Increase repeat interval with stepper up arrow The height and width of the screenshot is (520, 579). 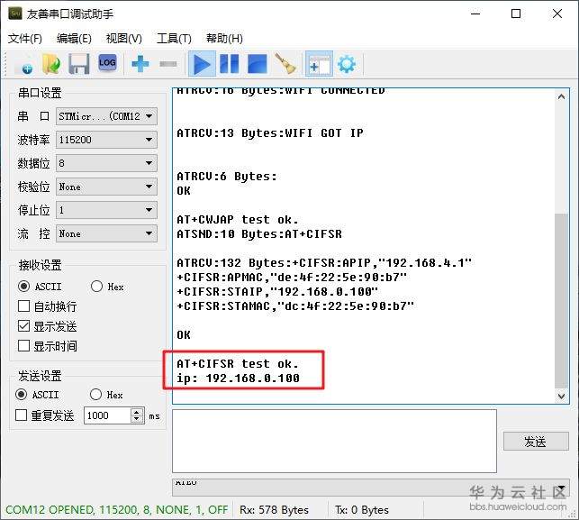click(x=137, y=411)
